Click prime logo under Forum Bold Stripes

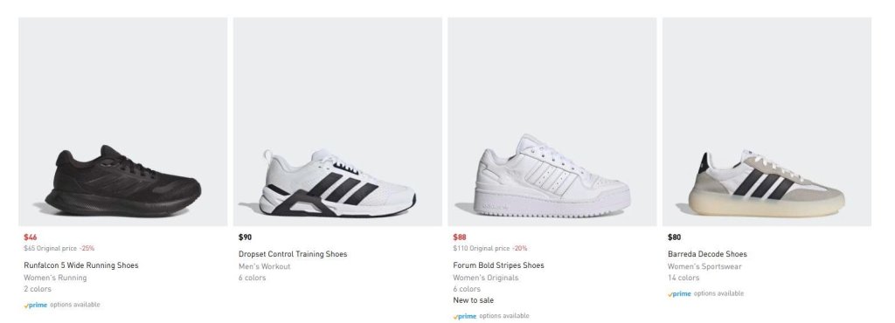tap(465, 316)
